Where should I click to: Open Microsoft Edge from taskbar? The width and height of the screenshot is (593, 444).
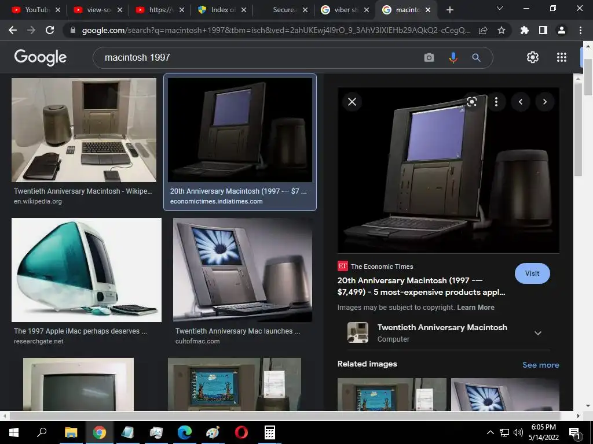pyautogui.click(x=185, y=432)
